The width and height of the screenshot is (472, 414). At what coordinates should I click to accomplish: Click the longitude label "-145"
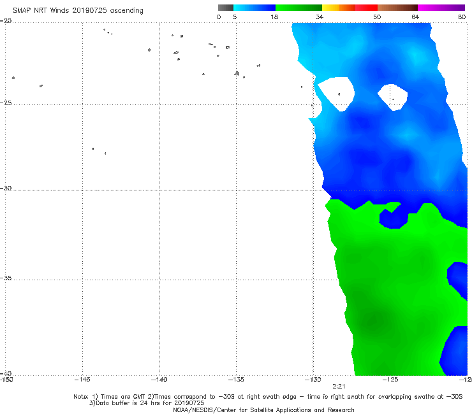pos(82,380)
